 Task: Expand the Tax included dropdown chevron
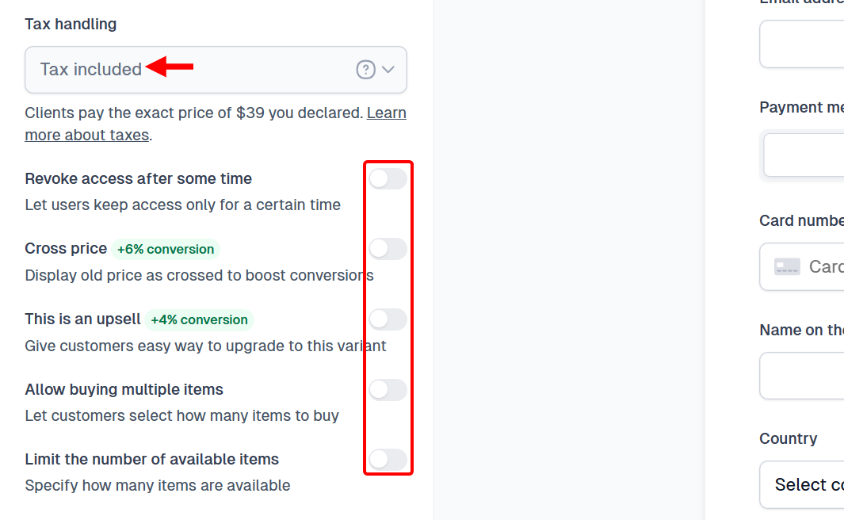(388, 69)
